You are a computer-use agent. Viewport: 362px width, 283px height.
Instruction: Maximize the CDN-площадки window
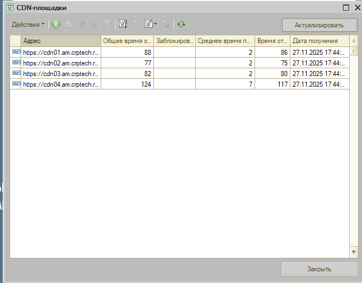click(346, 8)
